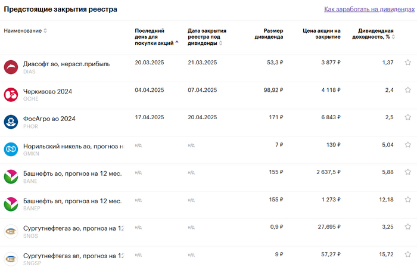This screenshot has height=270, width=417.
Task: Open the Черкизово 2024 stock name
Action: [x=47, y=91]
